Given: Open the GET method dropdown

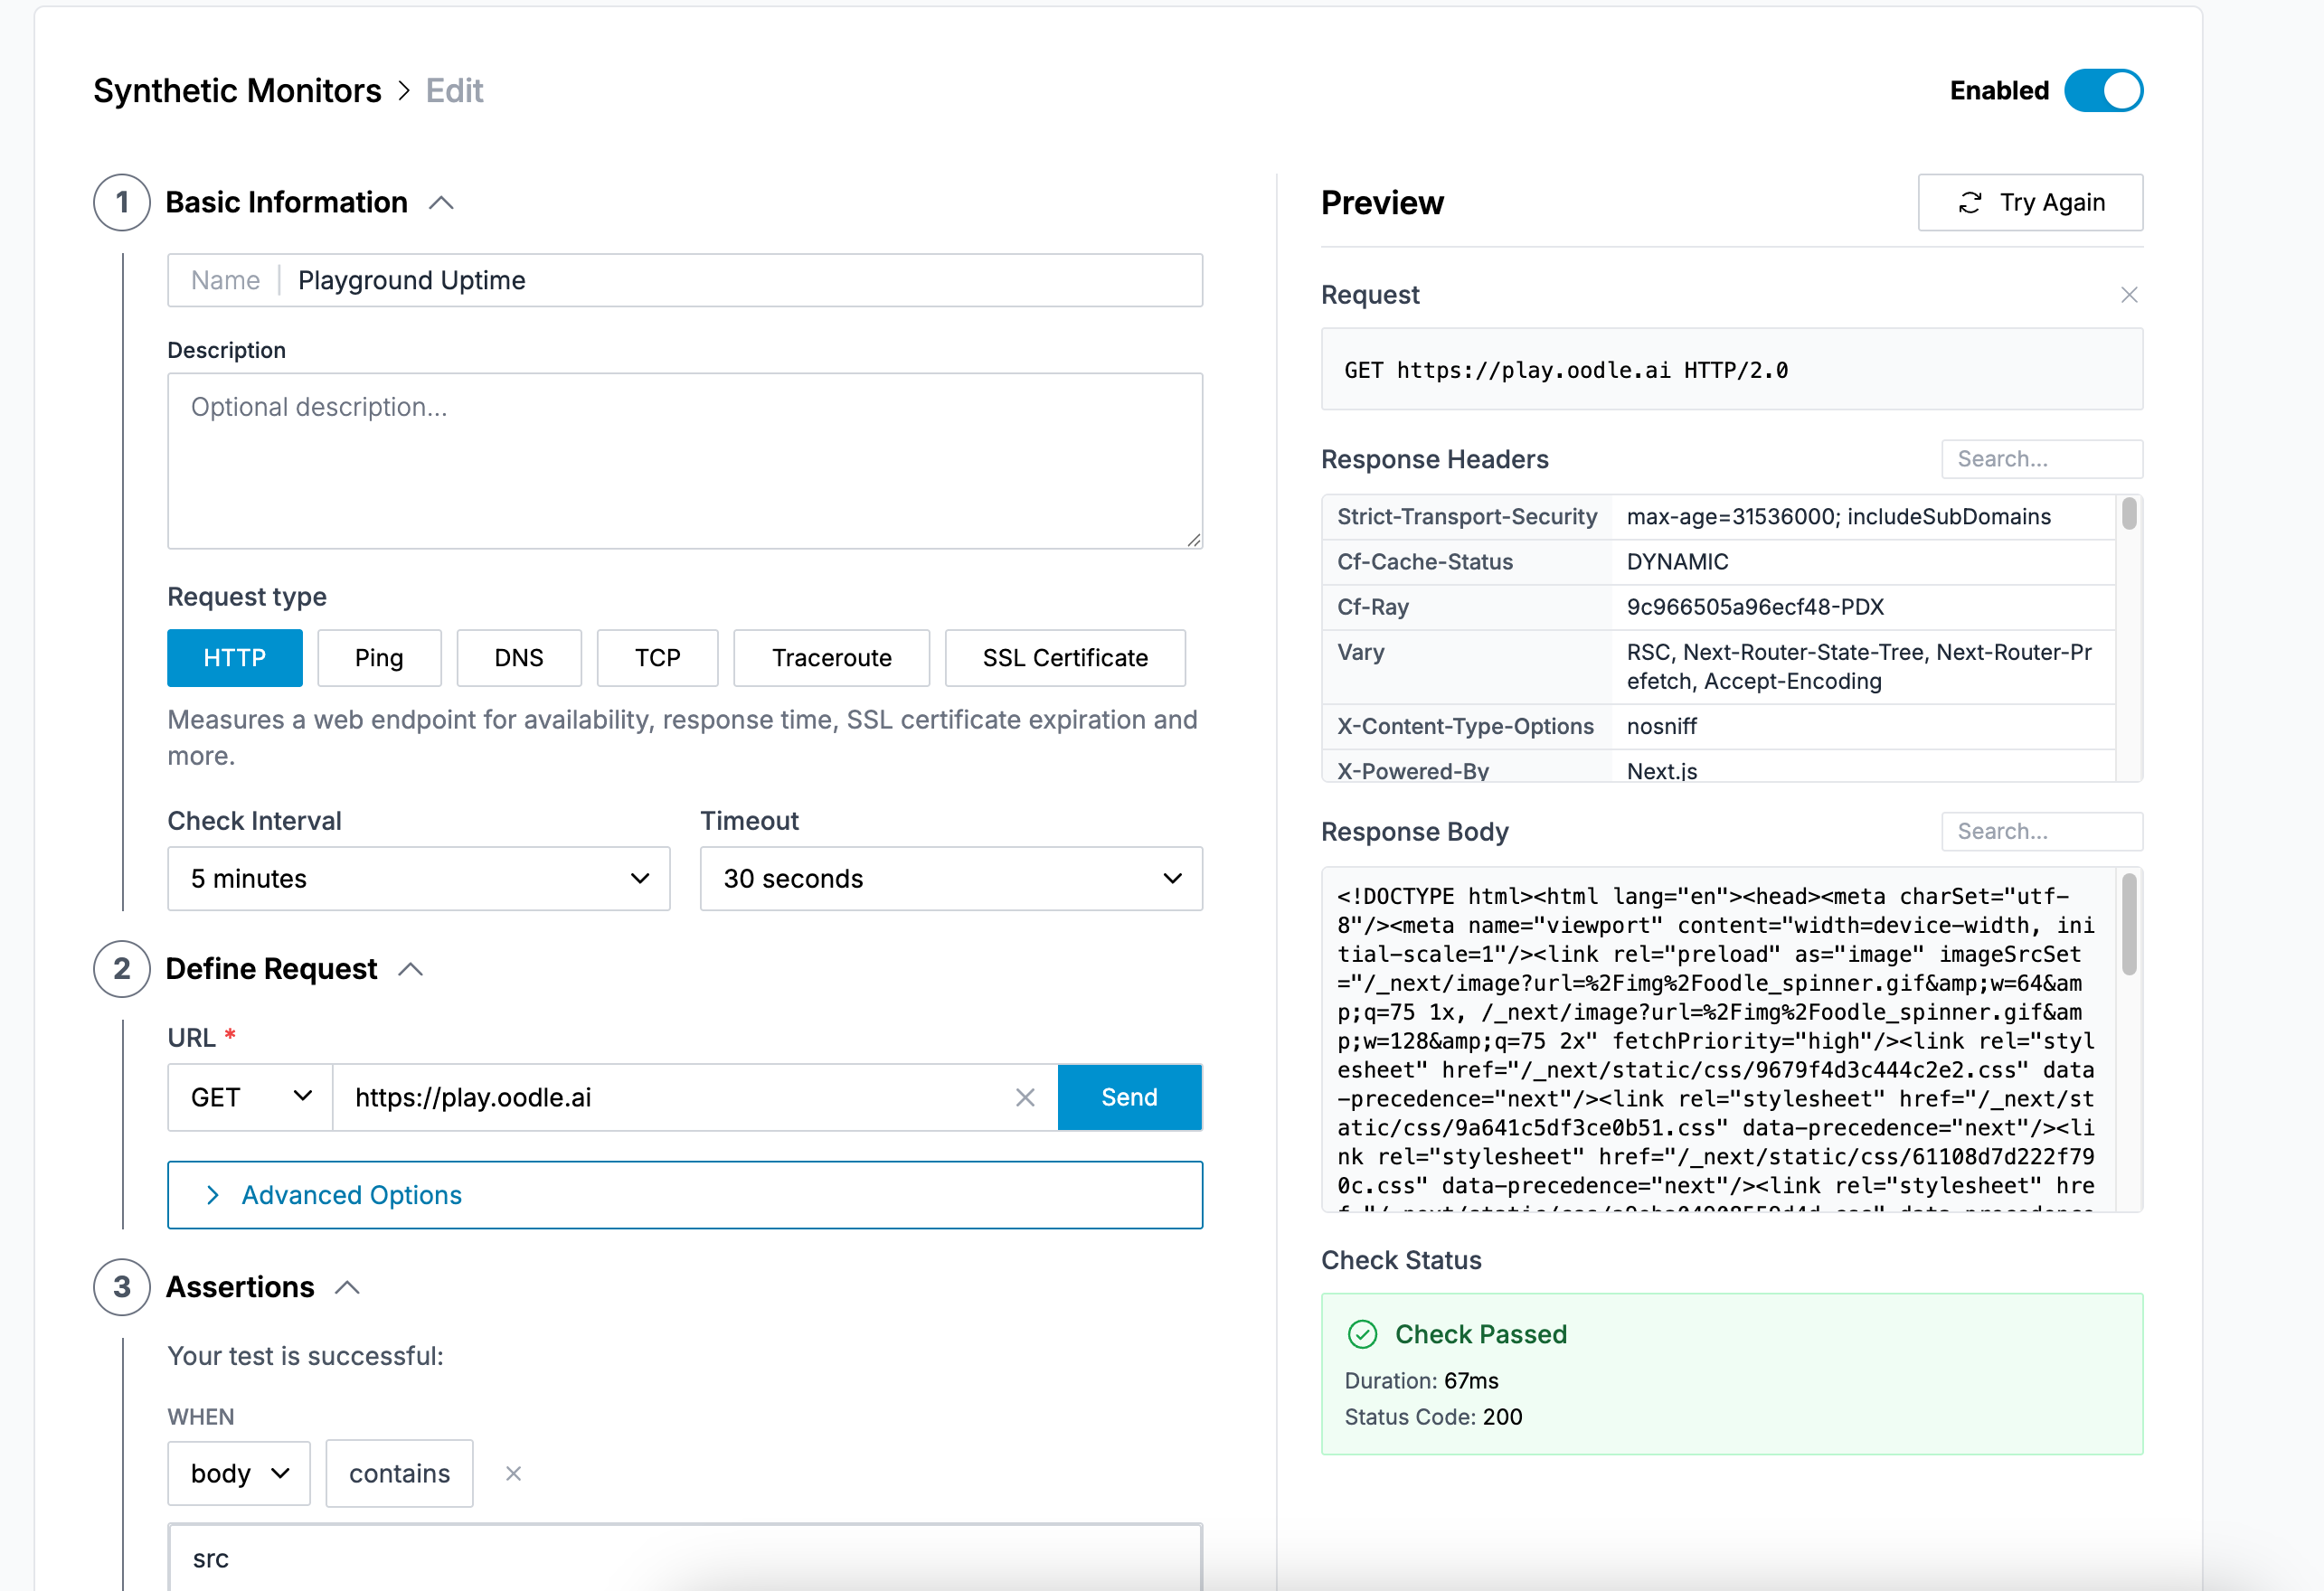Looking at the screenshot, I should pos(248,1097).
